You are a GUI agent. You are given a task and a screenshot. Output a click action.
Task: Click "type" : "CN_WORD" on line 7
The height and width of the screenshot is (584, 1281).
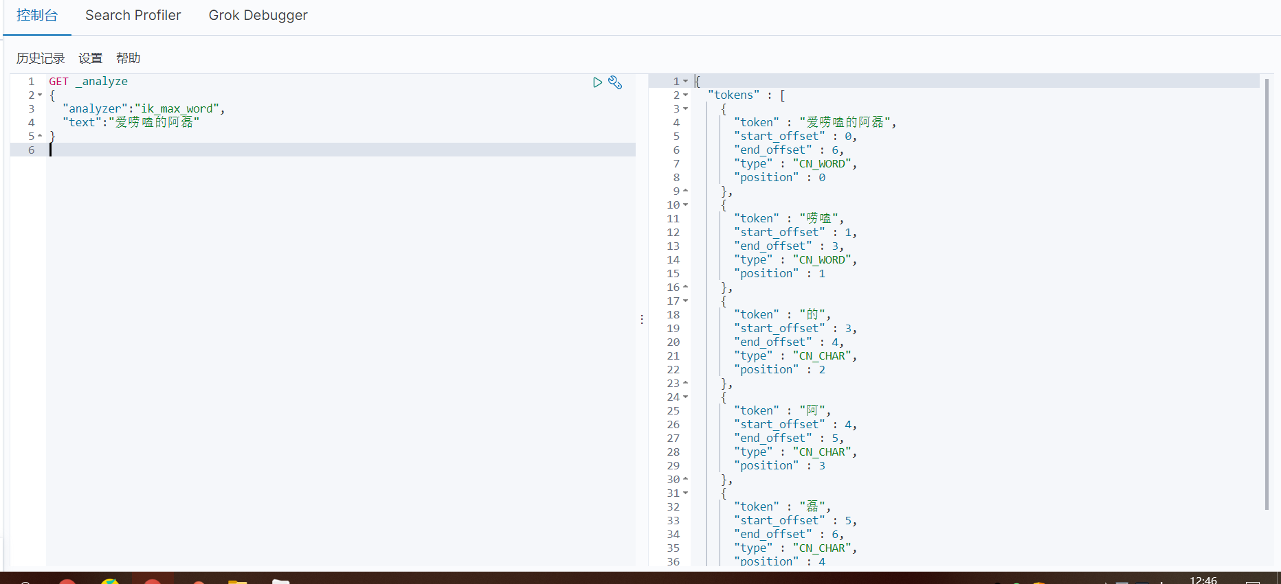[x=795, y=163]
